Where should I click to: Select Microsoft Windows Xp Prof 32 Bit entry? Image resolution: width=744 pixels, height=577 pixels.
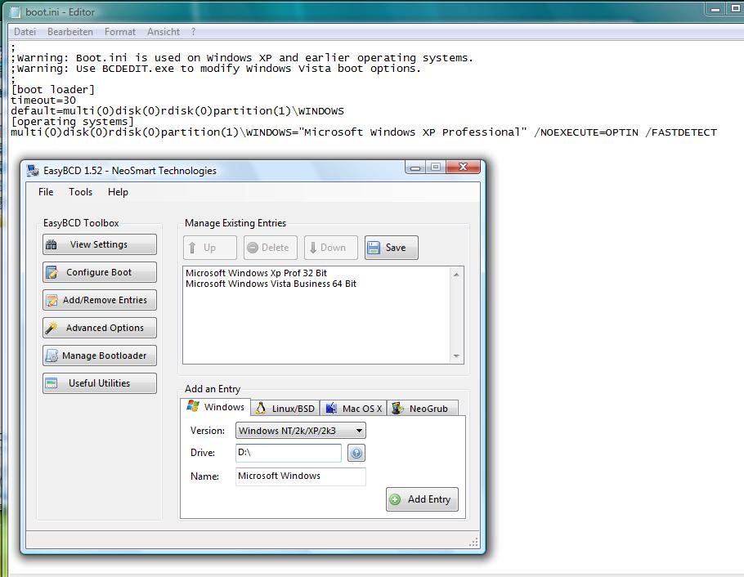point(256,273)
